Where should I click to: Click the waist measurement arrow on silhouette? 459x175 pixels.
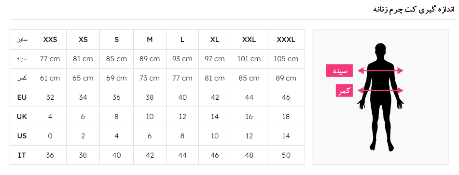pyautogui.click(x=380, y=91)
